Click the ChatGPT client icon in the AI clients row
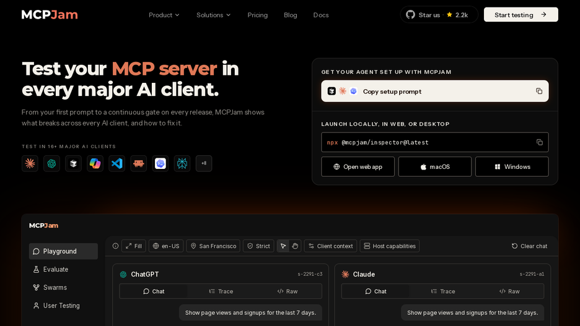580x326 pixels. tap(51, 163)
